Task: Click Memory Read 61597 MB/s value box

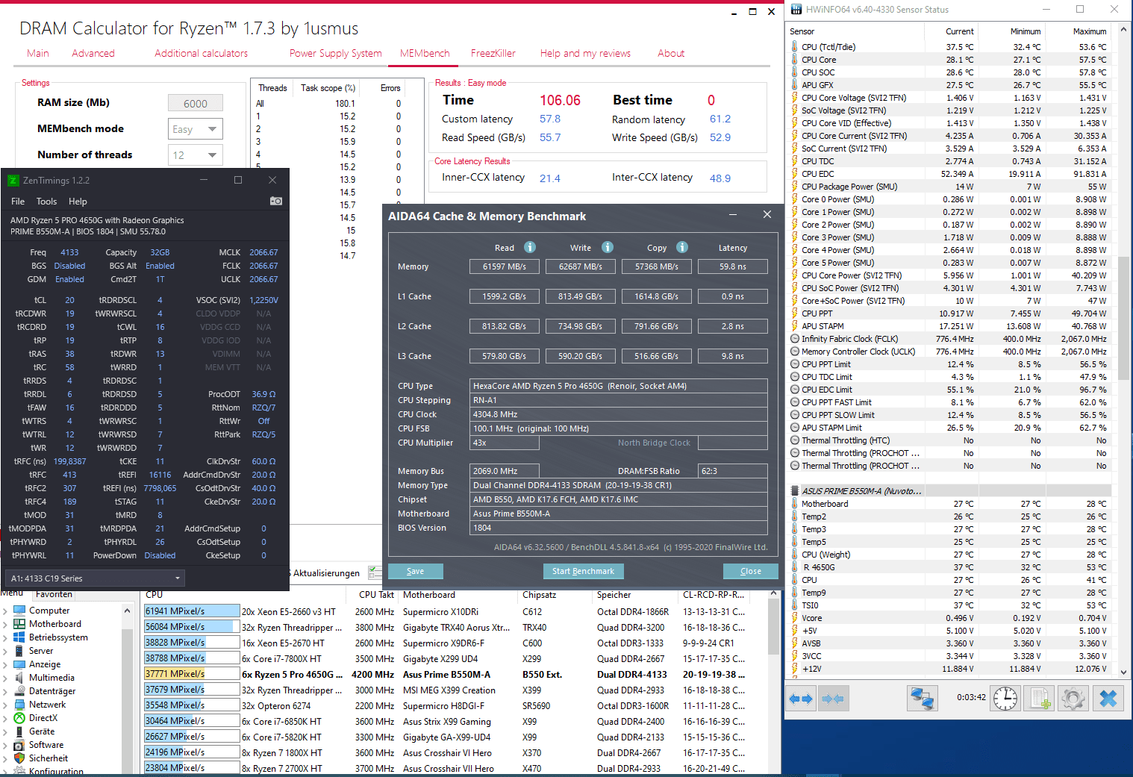Action: (505, 266)
